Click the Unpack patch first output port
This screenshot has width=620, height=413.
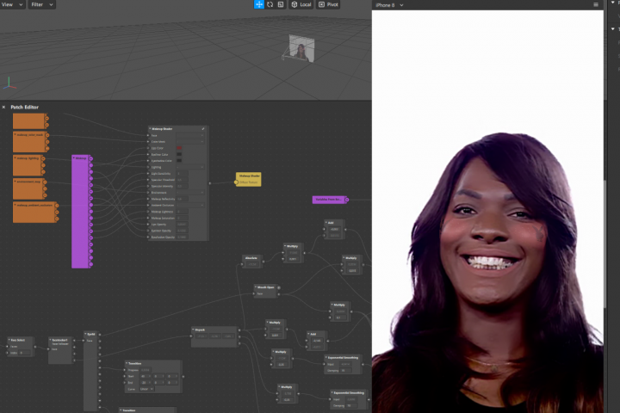tap(239, 330)
